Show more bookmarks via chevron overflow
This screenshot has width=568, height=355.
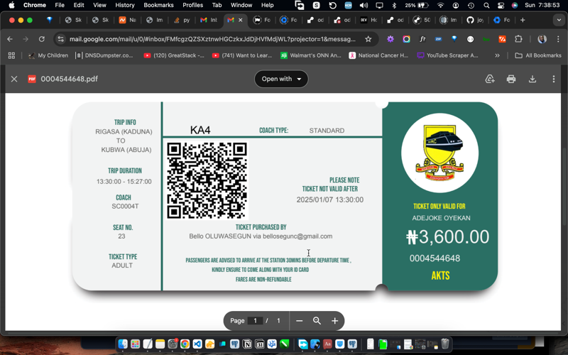(x=497, y=55)
